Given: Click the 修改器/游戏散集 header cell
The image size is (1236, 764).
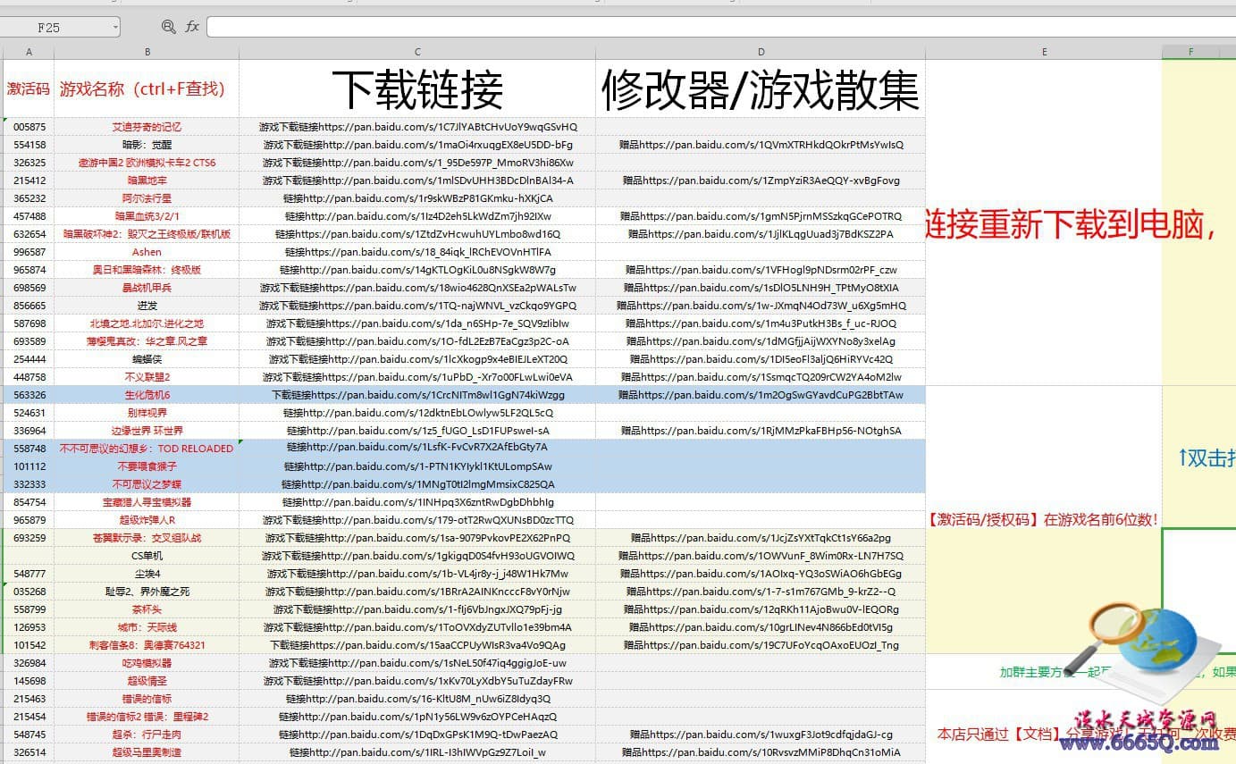Looking at the screenshot, I should click(761, 88).
